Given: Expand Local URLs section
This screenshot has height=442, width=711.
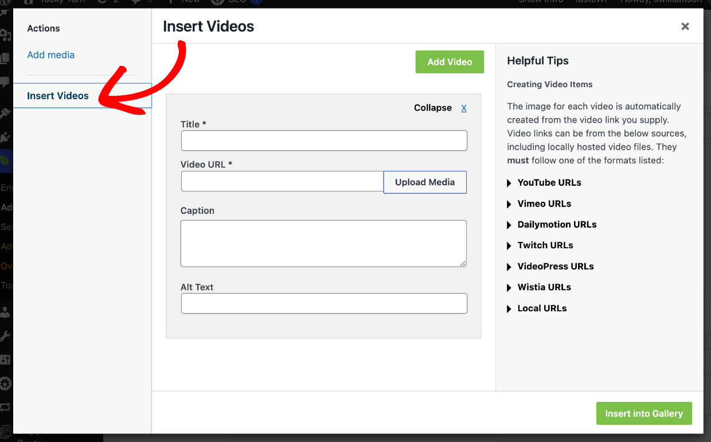Looking at the screenshot, I should 537,308.
